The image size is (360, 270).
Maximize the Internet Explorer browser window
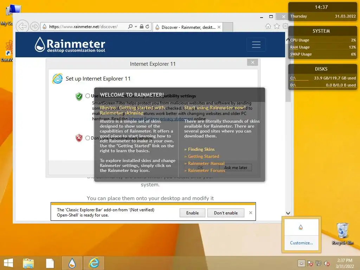click(271, 17)
